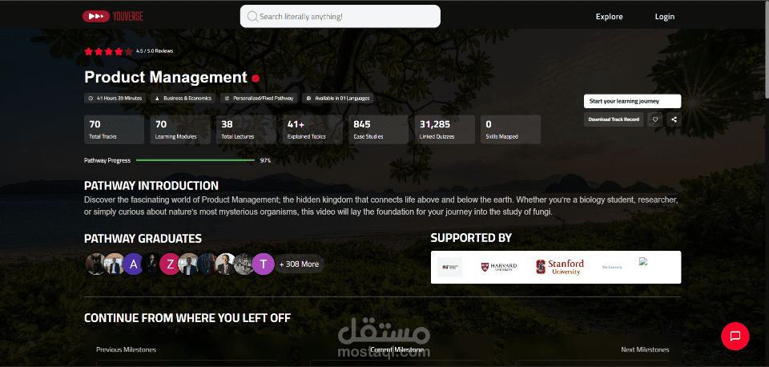
Task: Open the Login menu item
Action: 665,17
